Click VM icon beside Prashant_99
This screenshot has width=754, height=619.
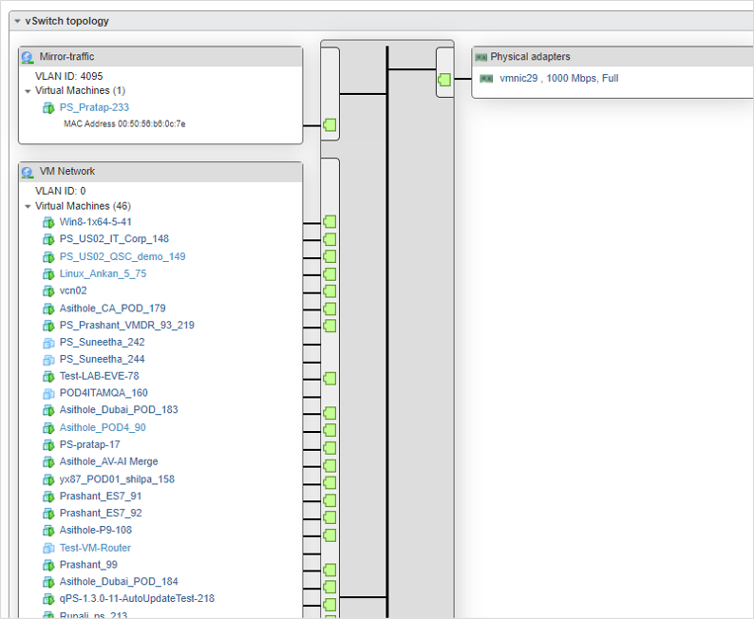(48, 565)
